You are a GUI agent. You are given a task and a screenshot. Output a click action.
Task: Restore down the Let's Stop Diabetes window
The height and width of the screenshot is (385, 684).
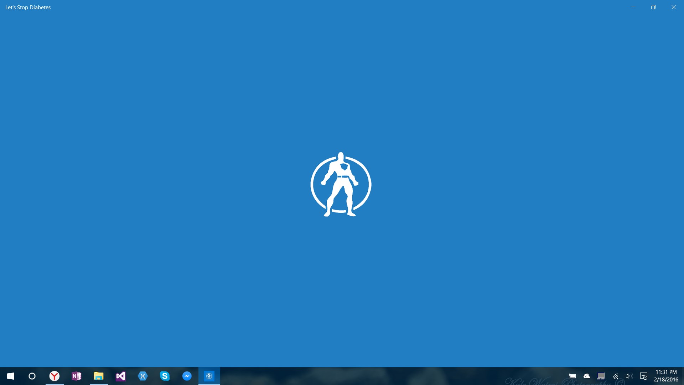(x=653, y=7)
